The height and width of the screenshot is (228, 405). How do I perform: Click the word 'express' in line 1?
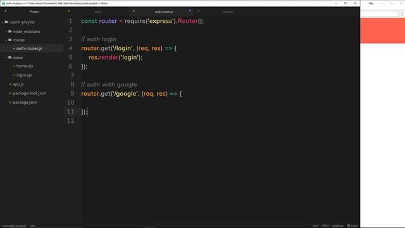tap(161, 21)
